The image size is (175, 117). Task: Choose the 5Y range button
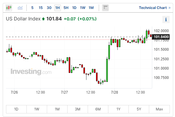[x=139, y=109]
